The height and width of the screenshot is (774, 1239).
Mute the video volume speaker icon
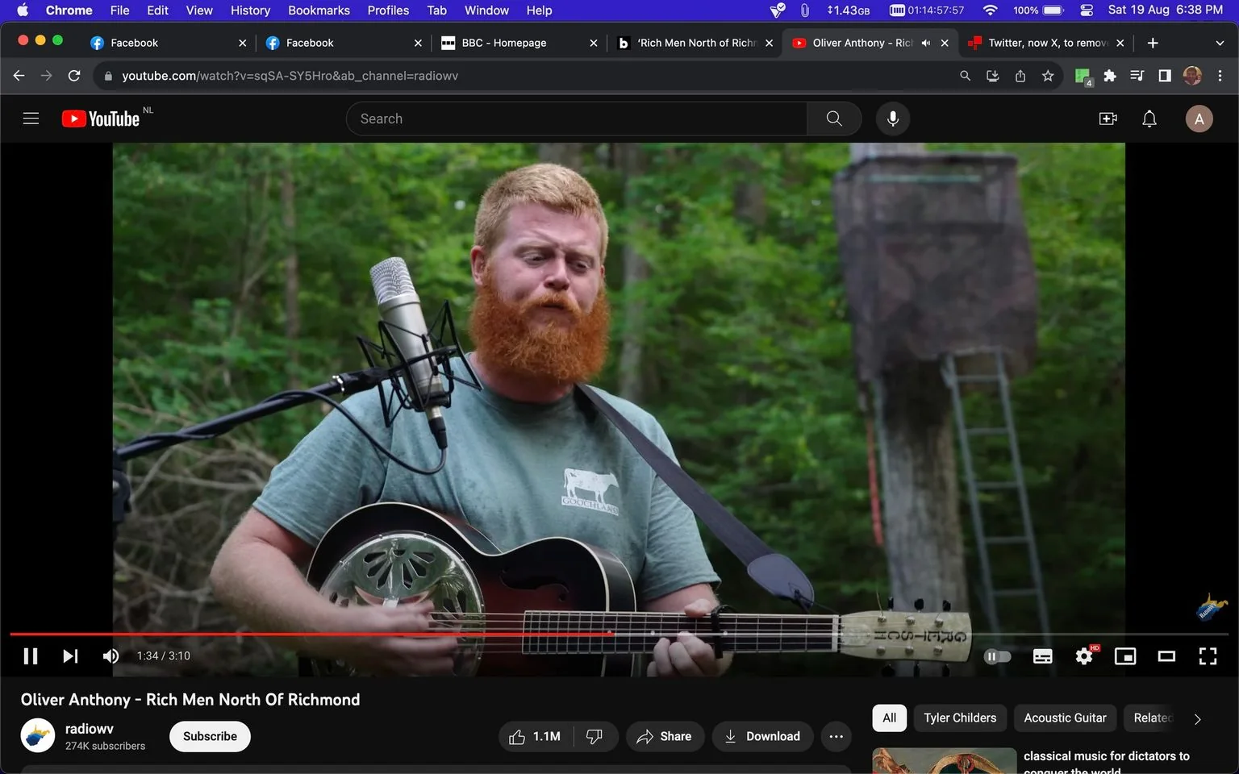tap(111, 656)
